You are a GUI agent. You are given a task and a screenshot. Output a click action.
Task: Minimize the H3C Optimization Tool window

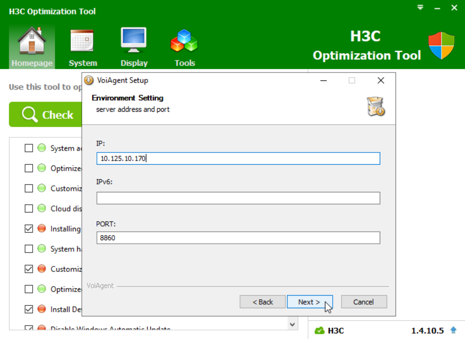[437, 8]
